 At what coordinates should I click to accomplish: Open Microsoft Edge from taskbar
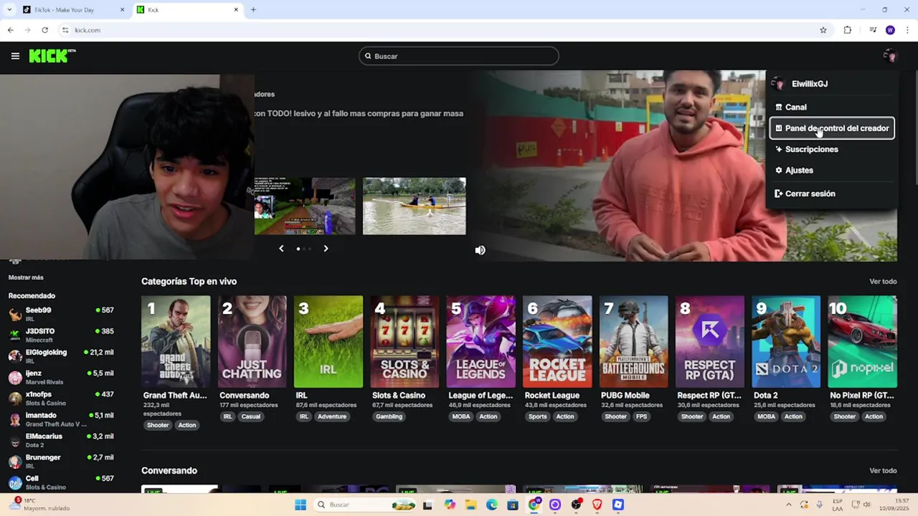pyautogui.click(x=492, y=505)
